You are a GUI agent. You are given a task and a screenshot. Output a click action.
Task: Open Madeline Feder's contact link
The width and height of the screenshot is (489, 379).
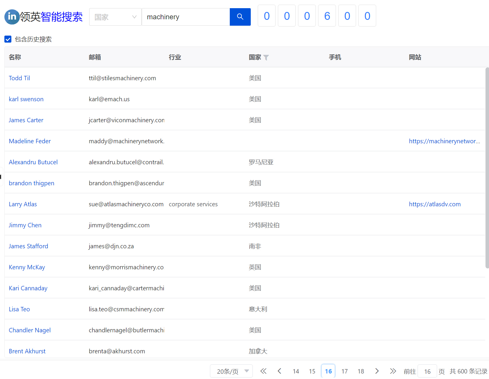coord(30,141)
